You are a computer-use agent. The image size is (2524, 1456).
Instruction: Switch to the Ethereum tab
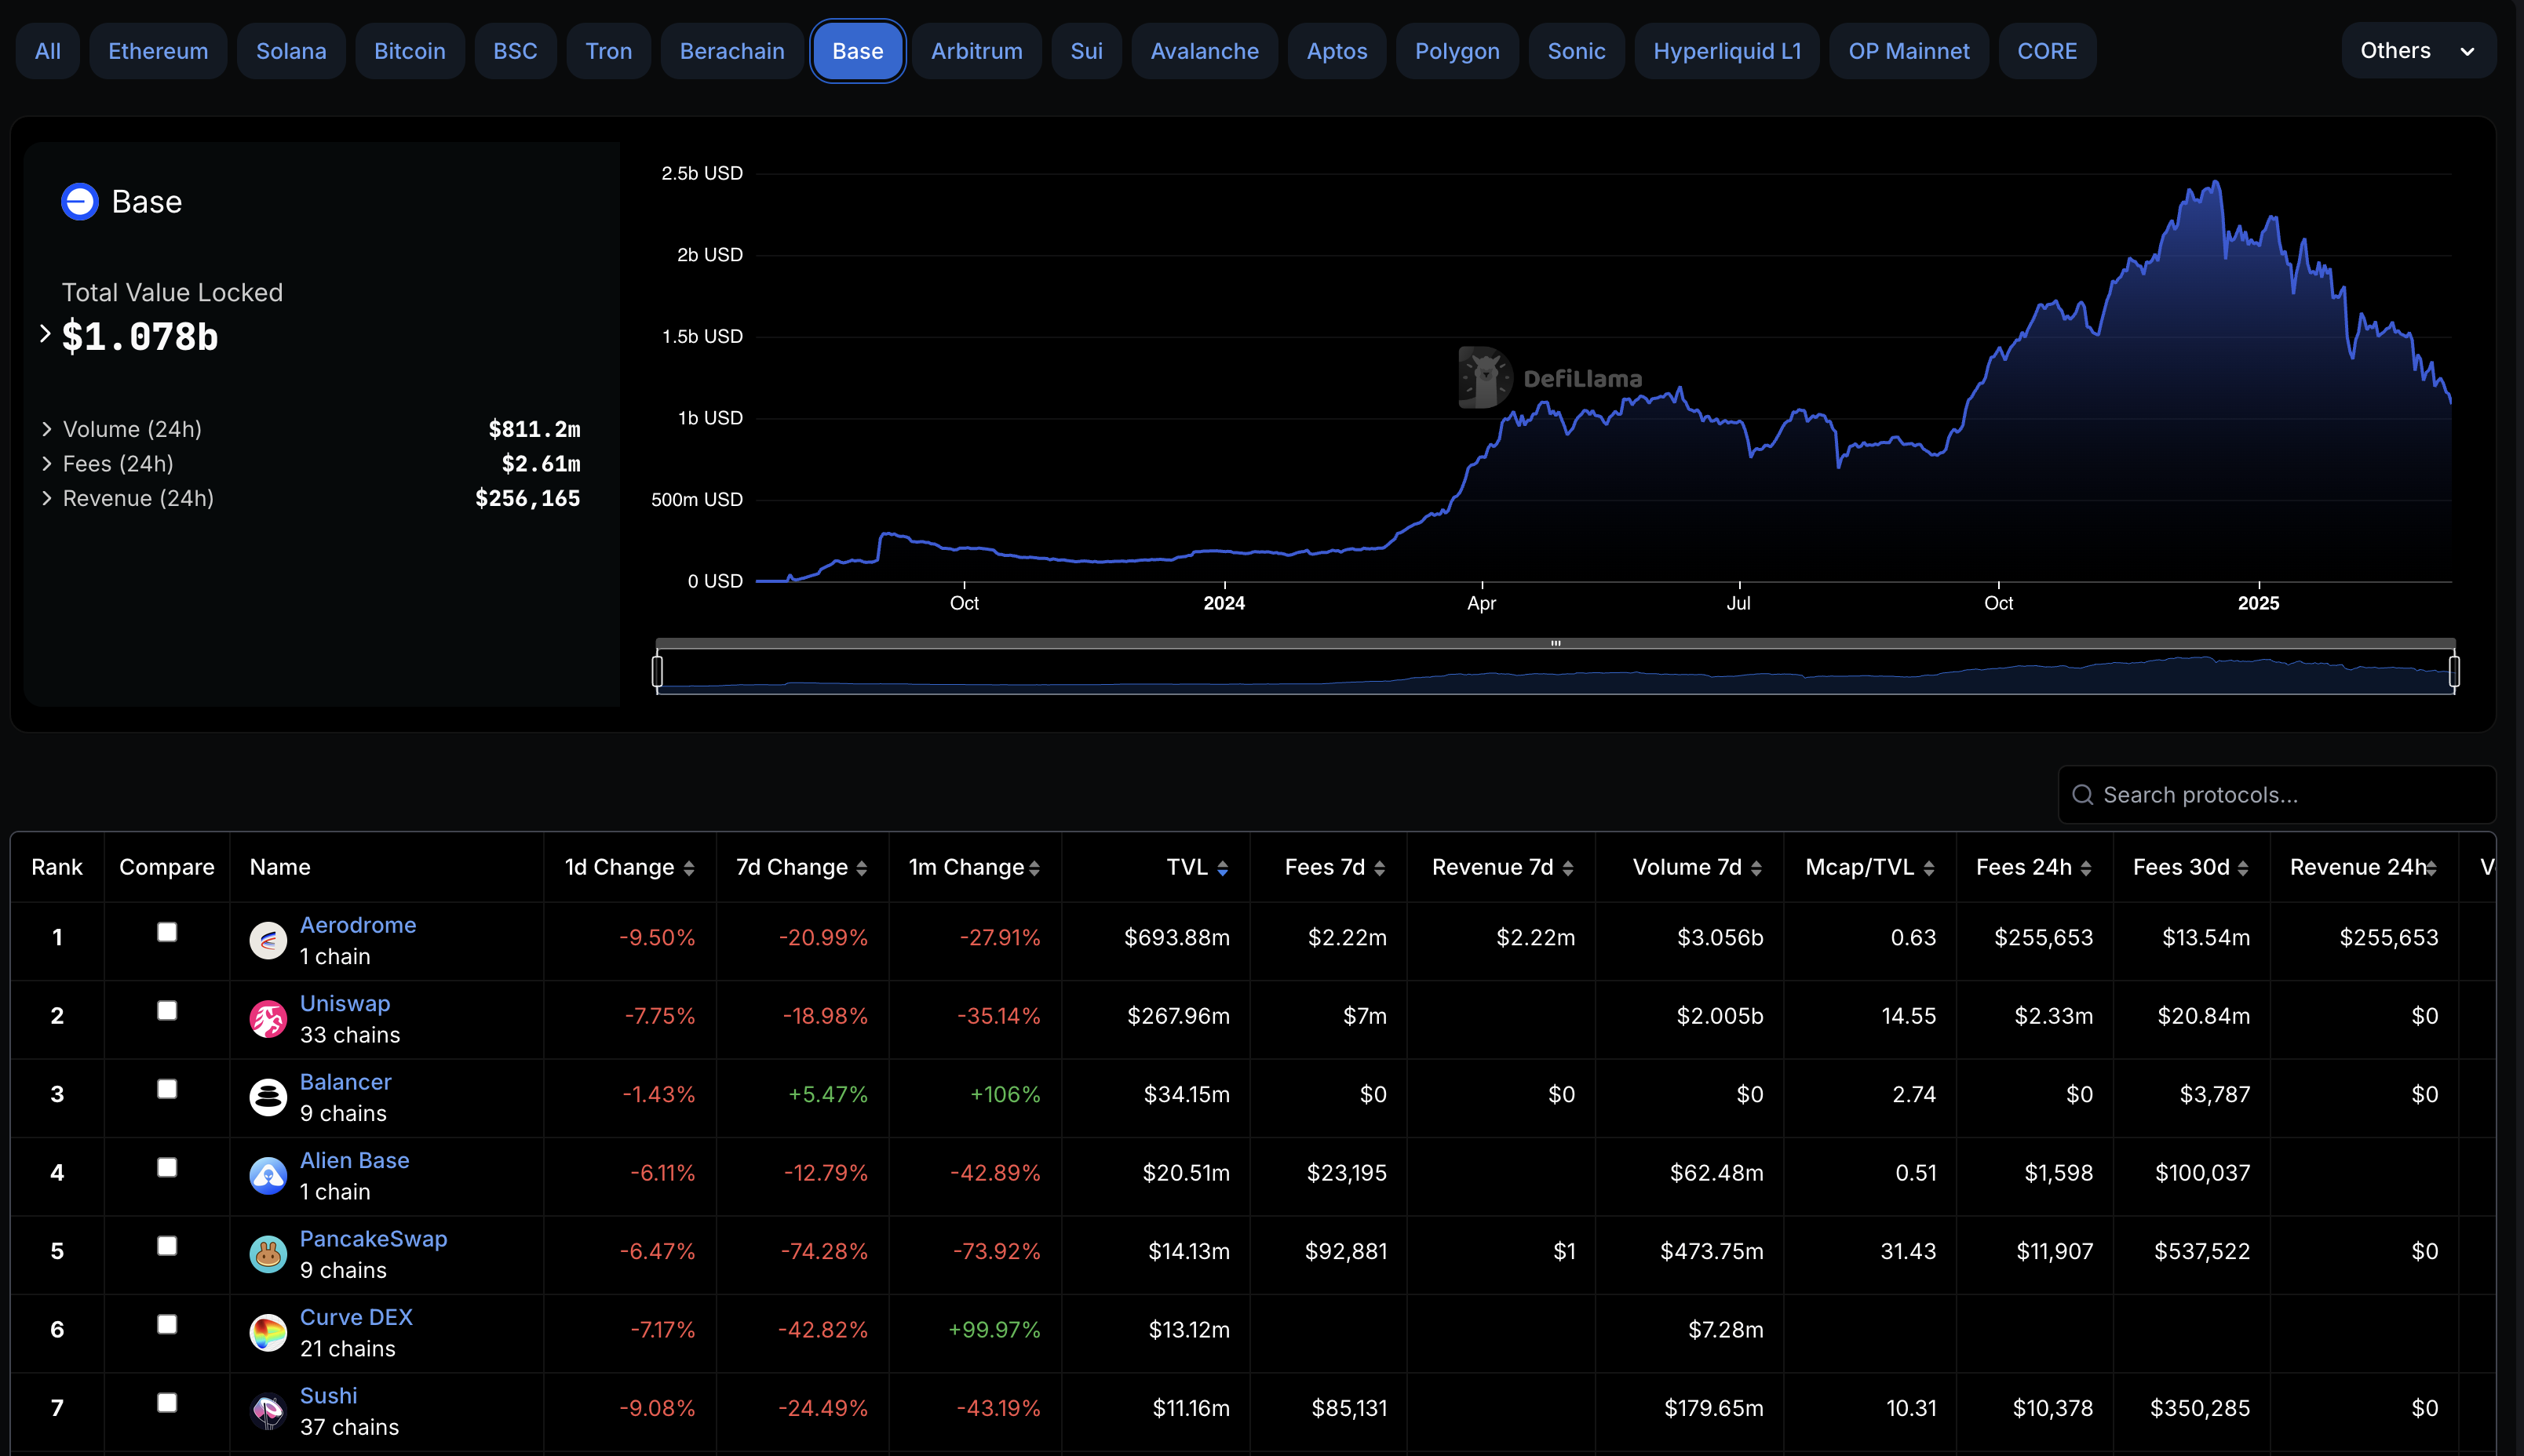point(158,51)
